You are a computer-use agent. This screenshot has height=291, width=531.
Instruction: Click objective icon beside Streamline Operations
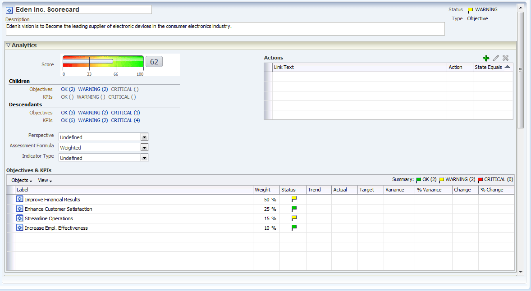[x=19, y=218]
